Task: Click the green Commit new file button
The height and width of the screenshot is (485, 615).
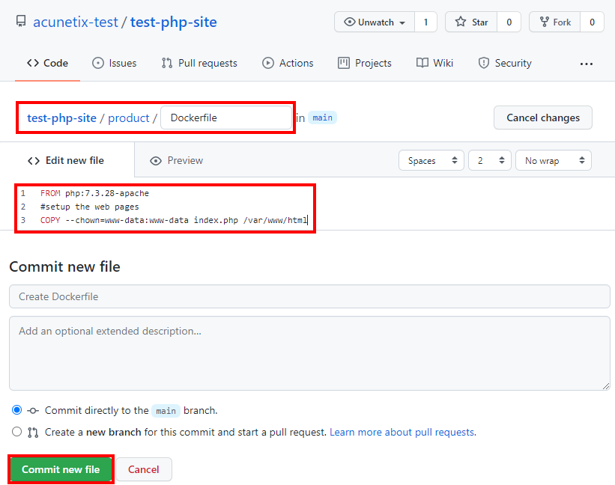Action: pos(61,469)
